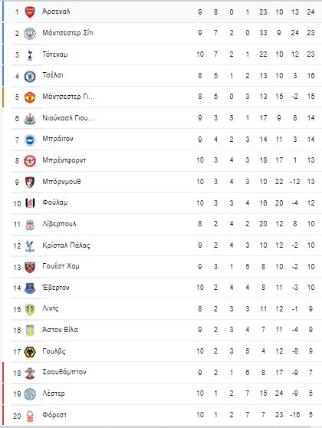Open the Έβερτον team link
The width and height of the screenshot is (322, 428).
tap(56, 288)
